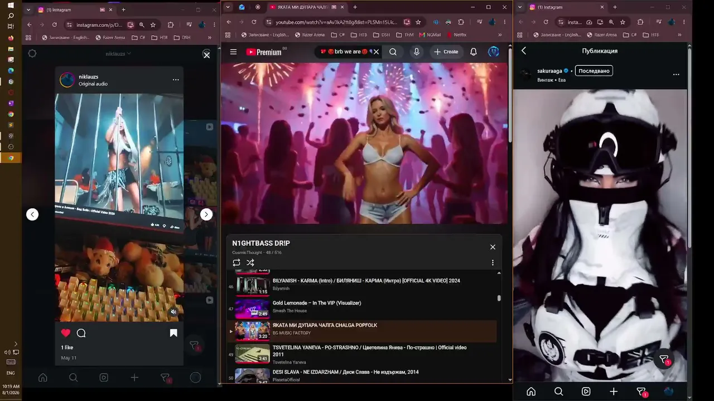Go to YouTube Premium home logo
This screenshot has height=401, width=714.
tap(264, 52)
